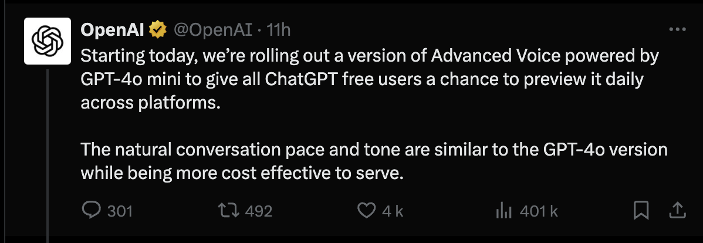This screenshot has height=243, width=703.
Task: Open the 11h timestamp permalink
Action: (278, 30)
